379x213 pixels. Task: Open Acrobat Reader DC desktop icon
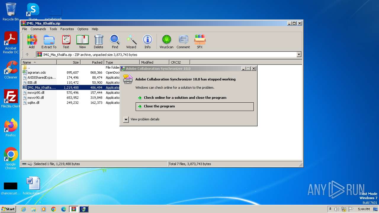pyautogui.click(x=11, y=43)
